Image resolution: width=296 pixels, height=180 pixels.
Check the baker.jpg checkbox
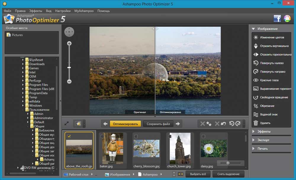[102, 136]
